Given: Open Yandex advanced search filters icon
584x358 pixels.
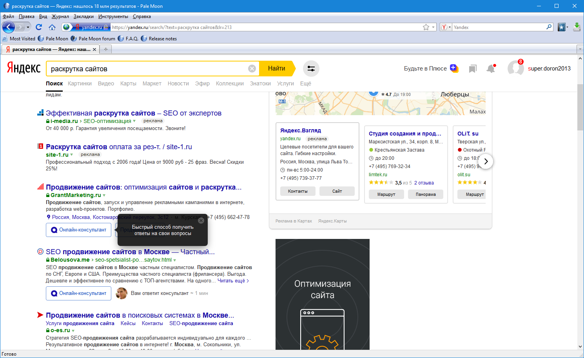Looking at the screenshot, I should coord(311,69).
